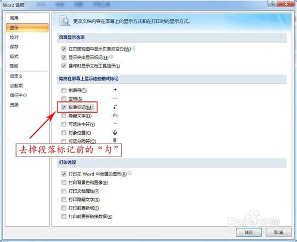
Task: Uncheck the 段落标记 checkbox
Action: (64, 107)
